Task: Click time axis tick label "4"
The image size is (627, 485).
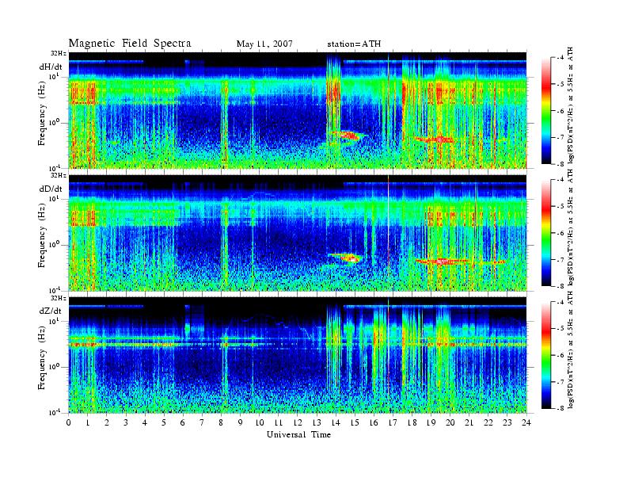Action: point(145,423)
